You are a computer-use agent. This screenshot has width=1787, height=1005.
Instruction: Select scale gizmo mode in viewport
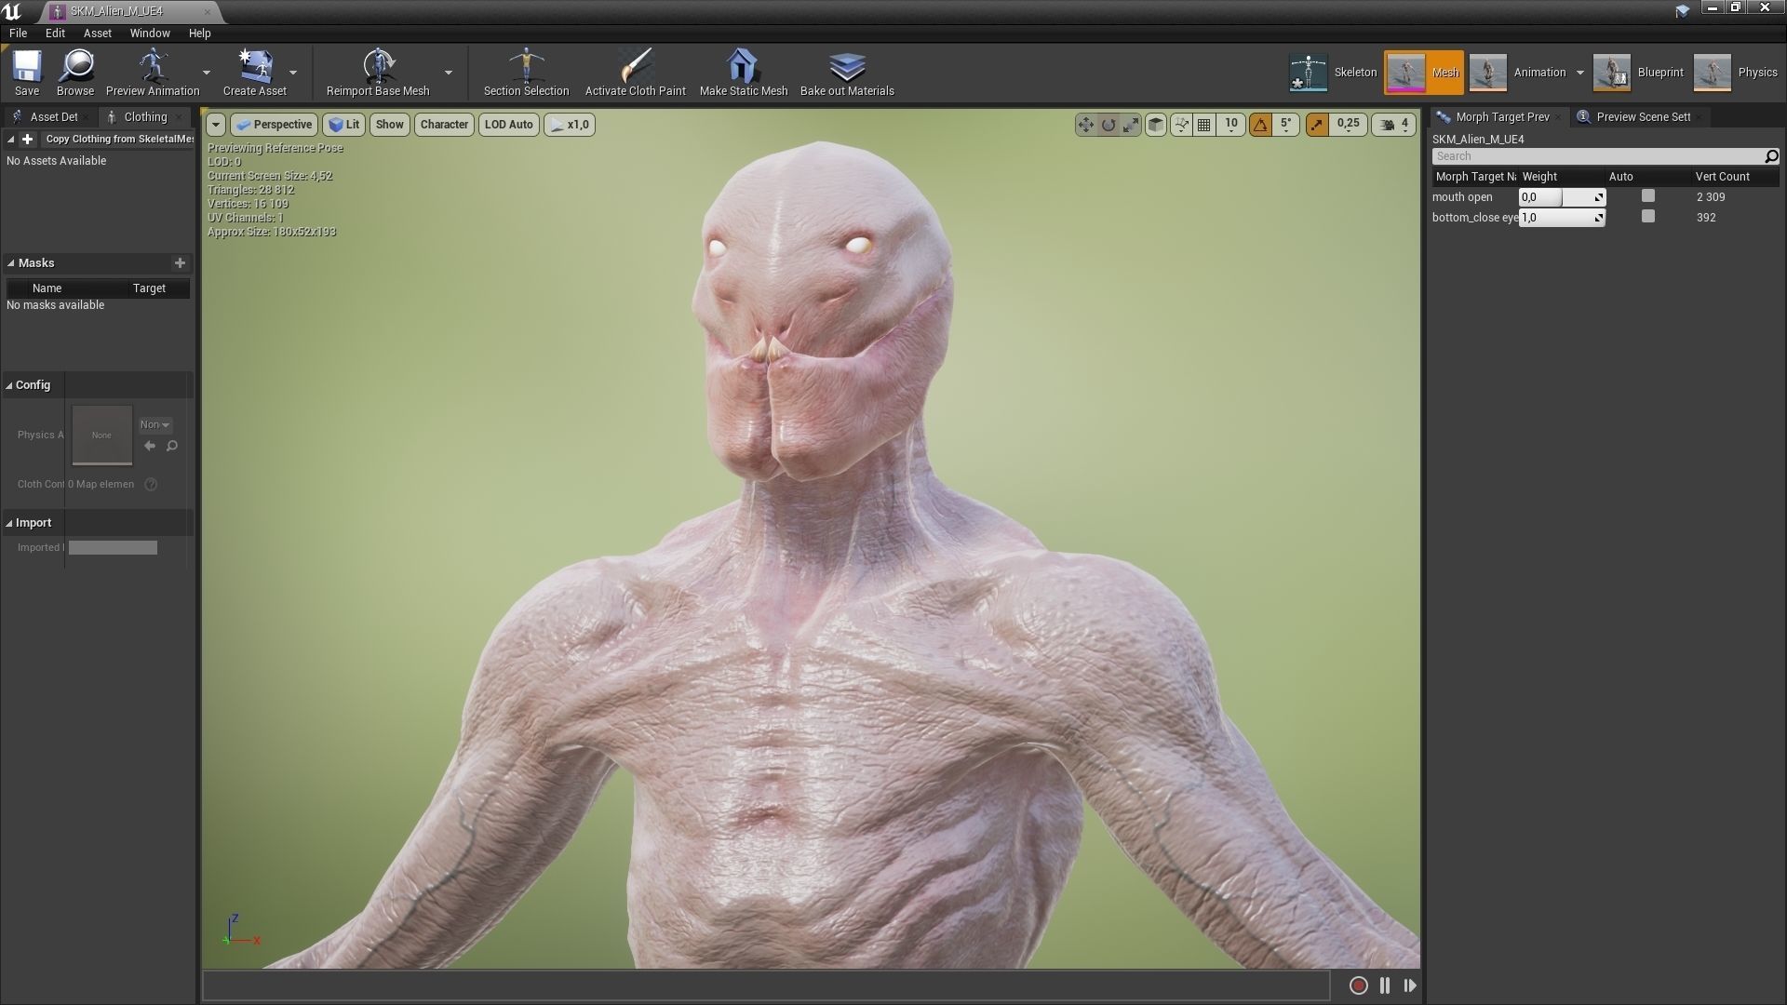click(1130, 125)
